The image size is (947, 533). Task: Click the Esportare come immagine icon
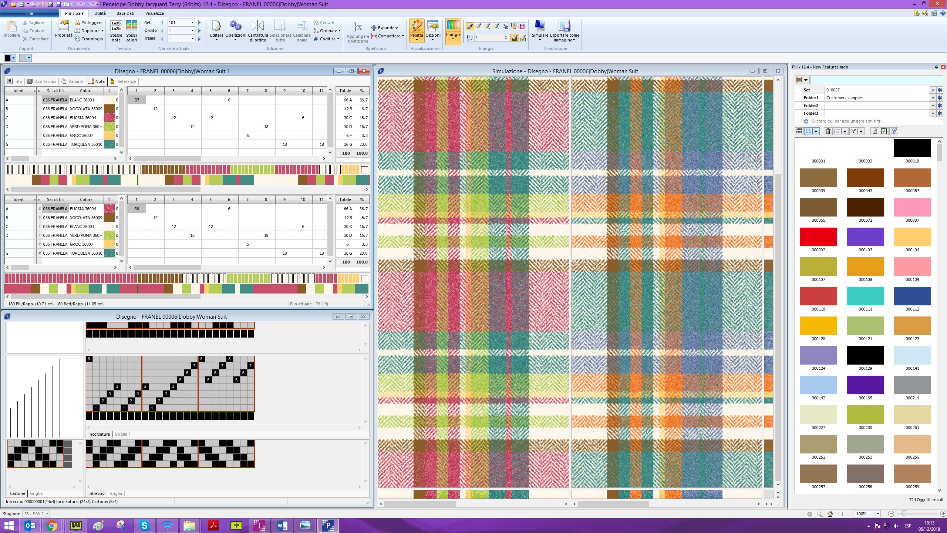[564, 26]
